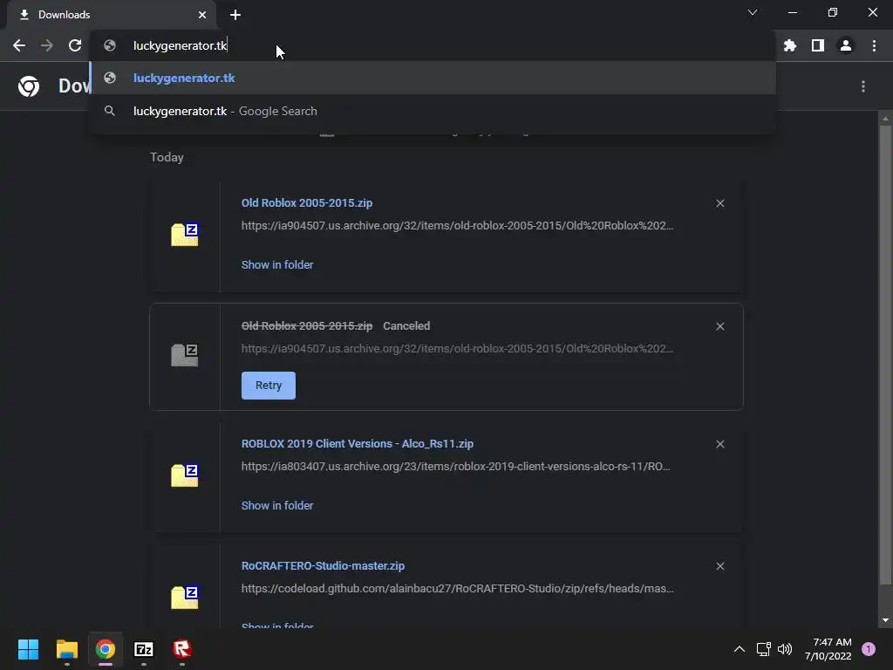The image size is (893, 670).
Task: Click the Downloads page vertical scrollbar thumb
Action: click(x=885, y=353)
